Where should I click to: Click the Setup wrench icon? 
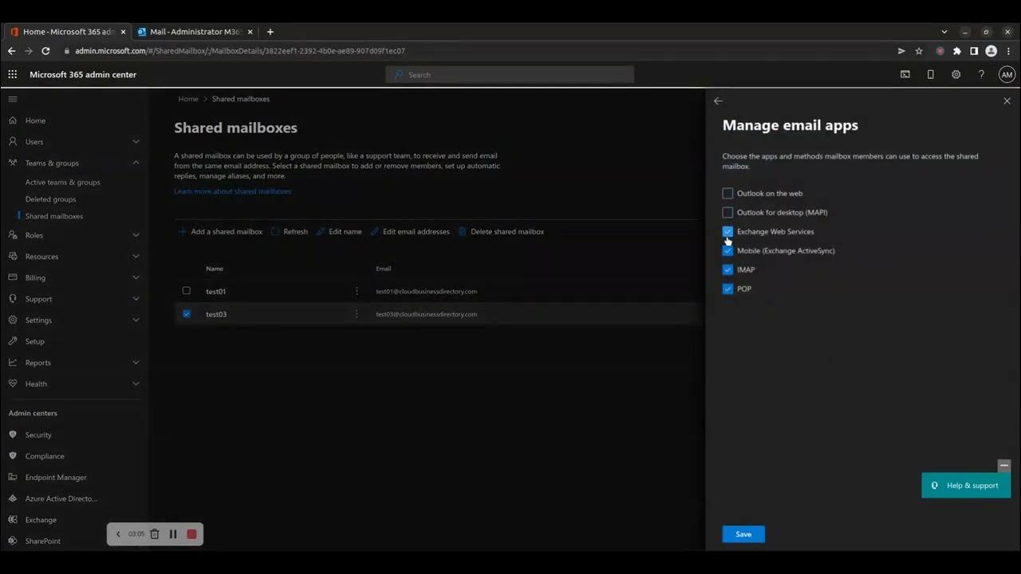click(x=13, y=341)
